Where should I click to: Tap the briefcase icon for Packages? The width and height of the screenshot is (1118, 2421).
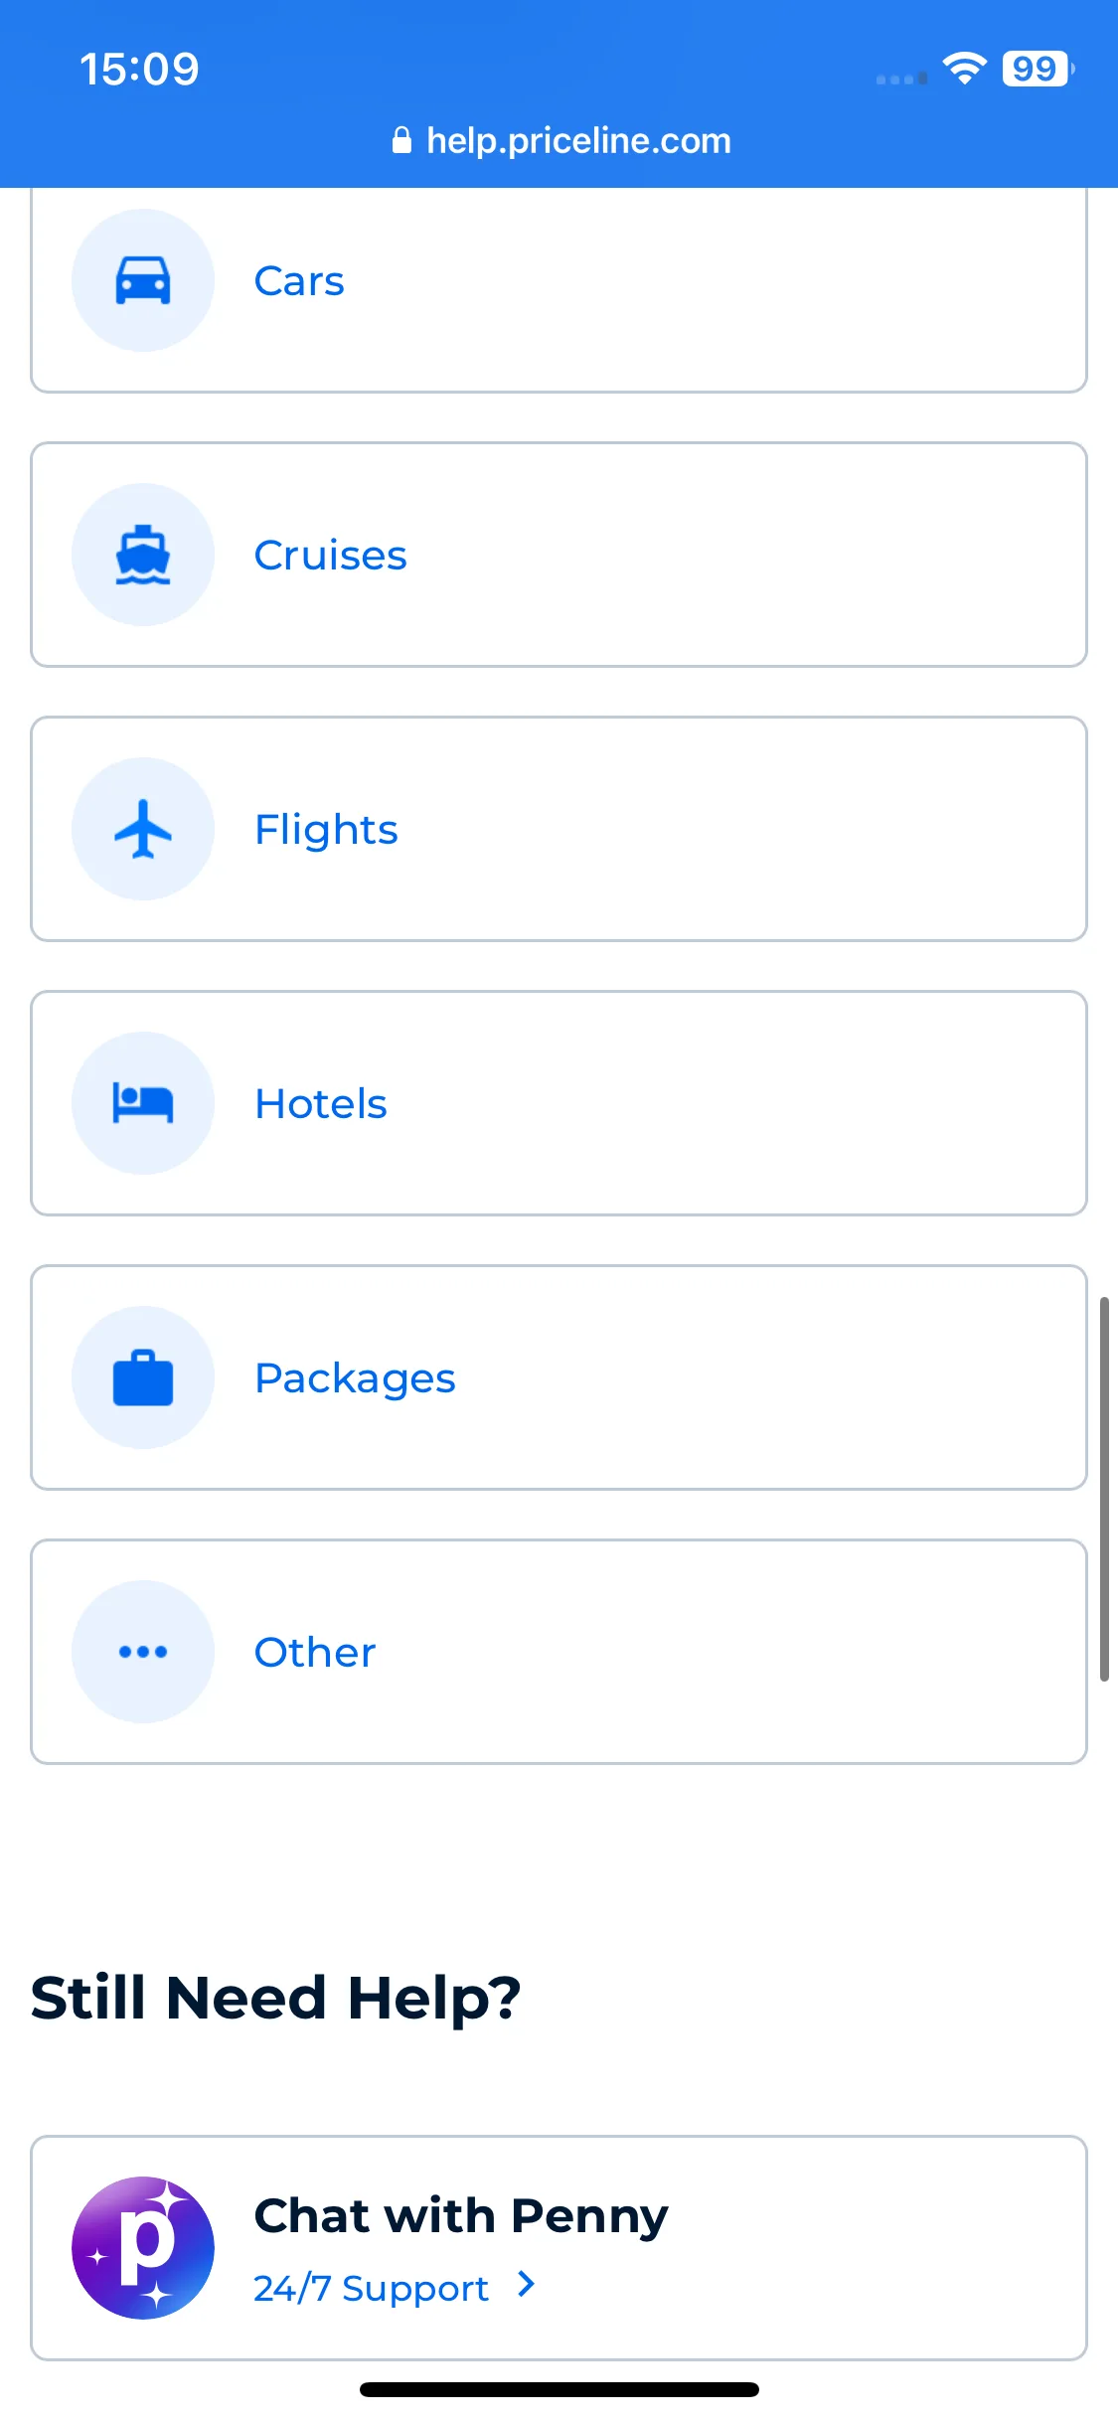[x=143, y=1377]
